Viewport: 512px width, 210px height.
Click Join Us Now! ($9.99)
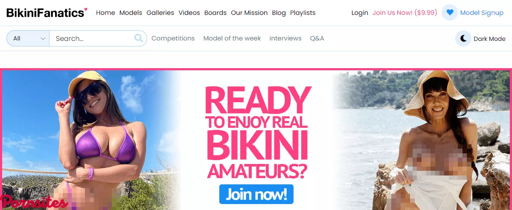[405, 13]
